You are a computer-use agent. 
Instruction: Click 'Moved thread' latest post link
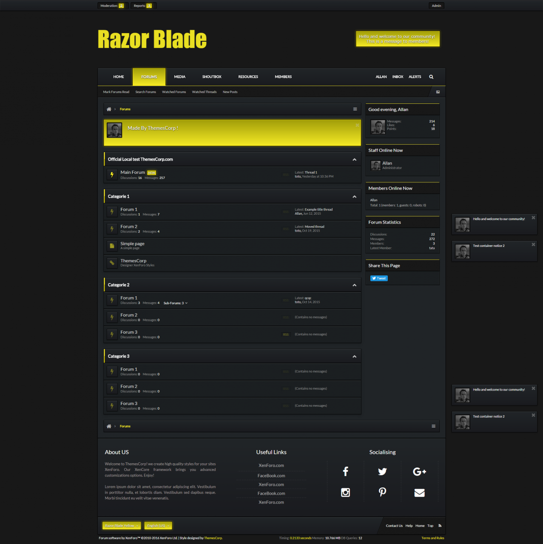click(314, 227)
